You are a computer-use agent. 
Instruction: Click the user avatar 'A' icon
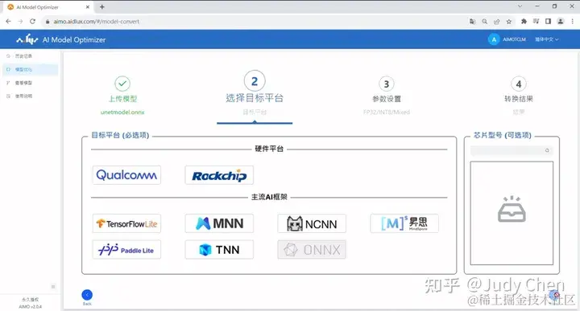pos(494,39)
